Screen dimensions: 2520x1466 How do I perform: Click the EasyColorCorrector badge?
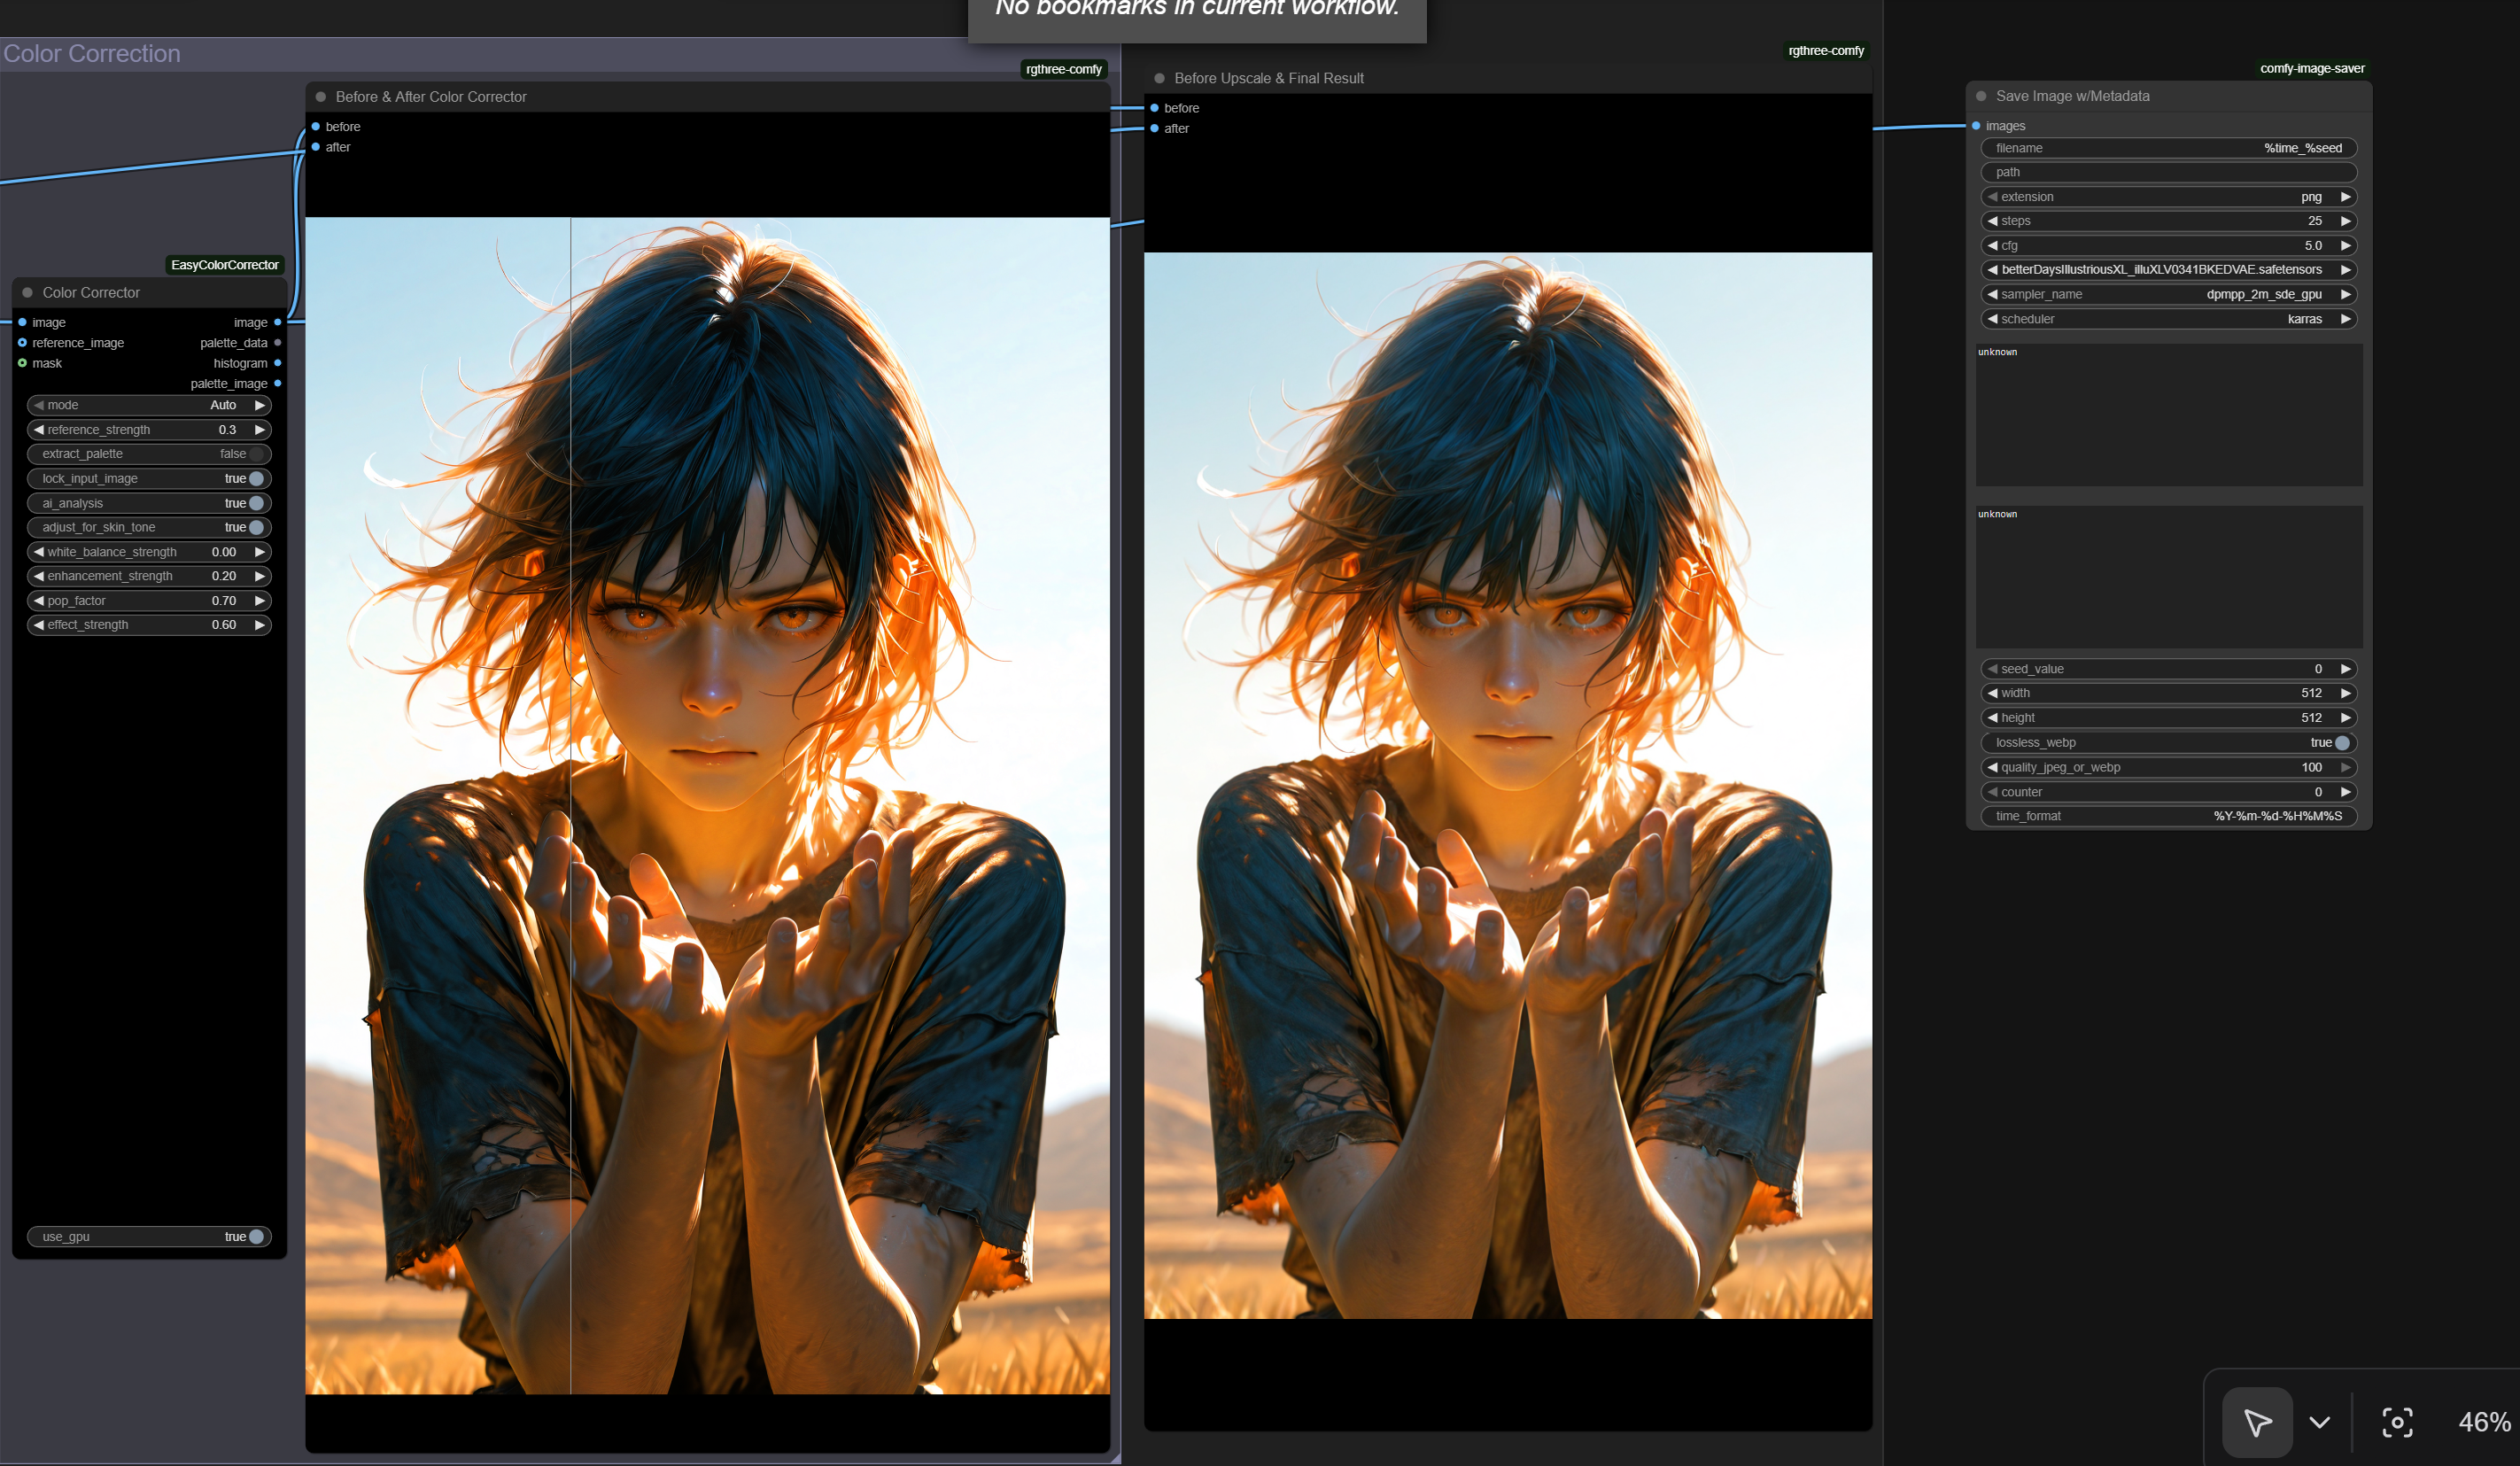225,265
